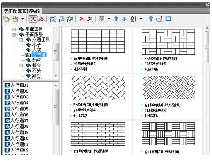The width and height of the screenshot is (212, 161).
Task: Select 植物 category
Action: [x=37, y=65]
